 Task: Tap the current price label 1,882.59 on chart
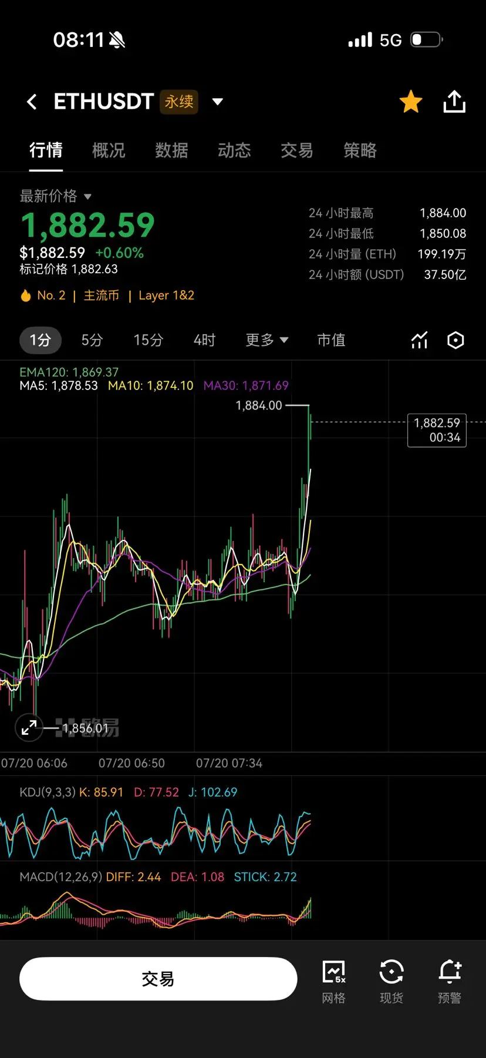pos(437,430)
